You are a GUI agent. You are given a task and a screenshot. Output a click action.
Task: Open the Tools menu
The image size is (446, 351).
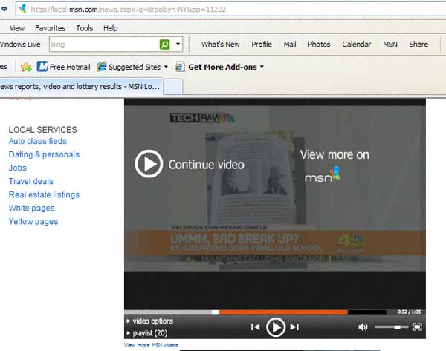click(x=85, y=28)
